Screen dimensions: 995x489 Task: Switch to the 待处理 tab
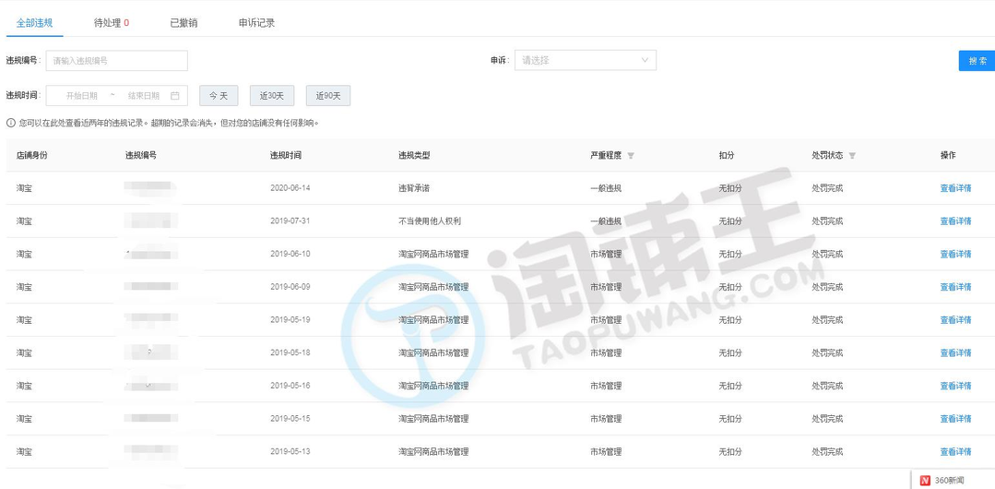[112, 23]
